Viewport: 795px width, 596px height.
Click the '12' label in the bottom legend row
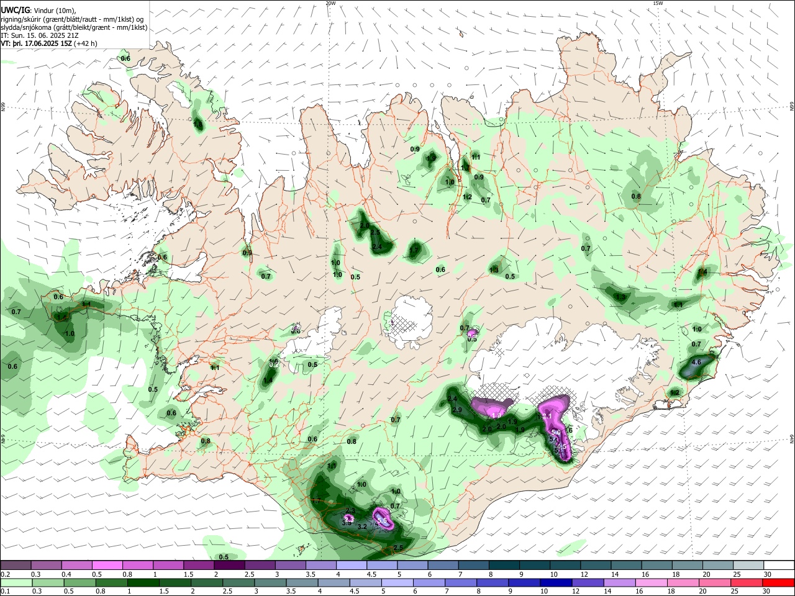click(x=576, y=591)
